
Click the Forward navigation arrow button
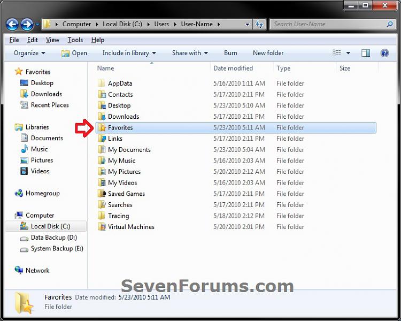coord(27,25)
